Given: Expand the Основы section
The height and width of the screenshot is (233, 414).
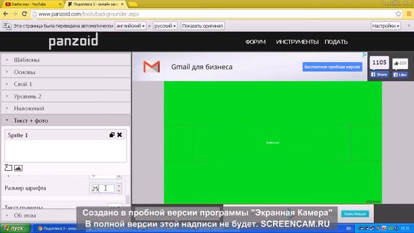Looking at the screenshot, I should [x=66, y=72].
